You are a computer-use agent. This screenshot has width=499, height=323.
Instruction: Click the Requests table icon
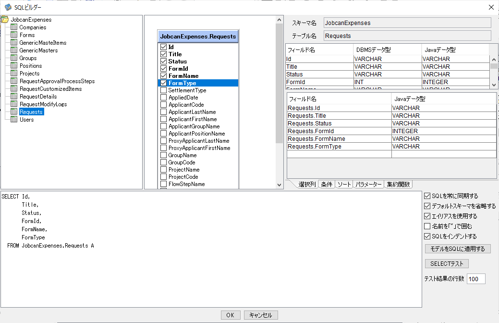(x=14, y=112)
